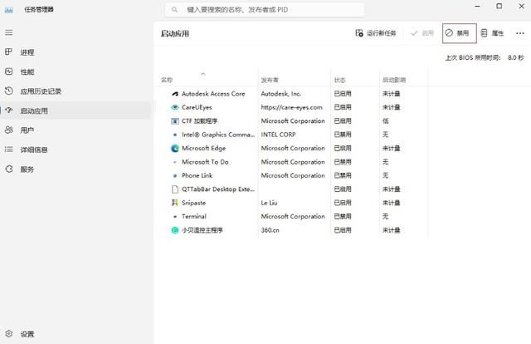Select 启动应用 (Startup apps) sidebar item
The height and width of the screenshot is (344, 531).
pos(76,111)
